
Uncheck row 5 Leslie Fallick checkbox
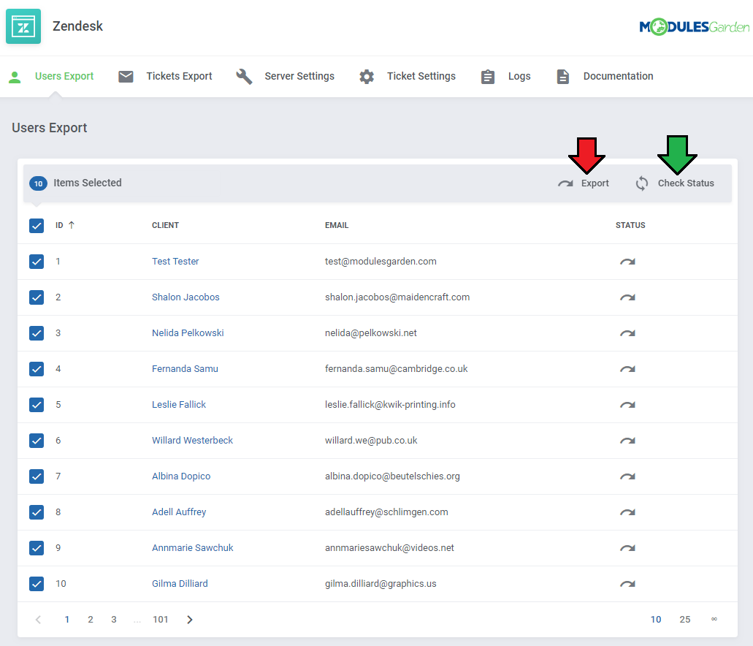pyautogui.click(x=37, y=405)
